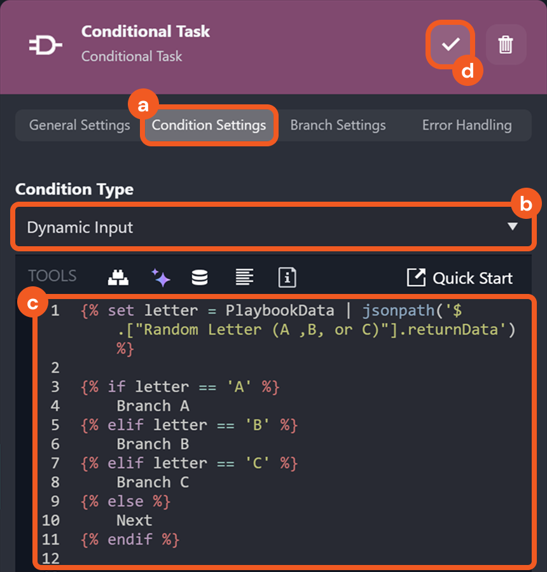Click the text align lines tool icon

244,277
